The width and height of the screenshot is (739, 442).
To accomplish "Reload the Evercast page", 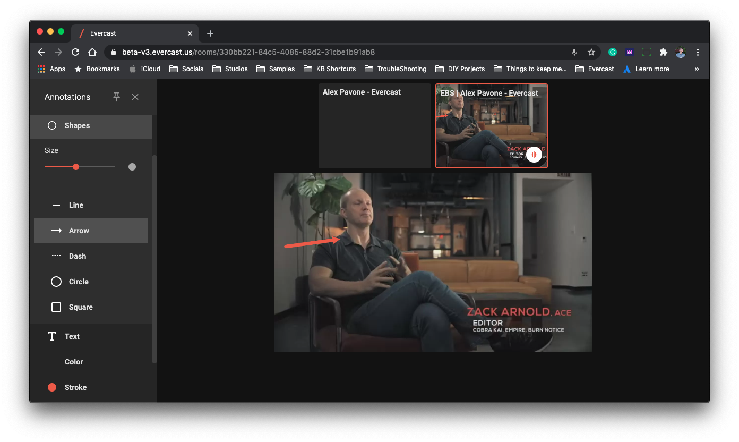I will [x=75, y=52].
